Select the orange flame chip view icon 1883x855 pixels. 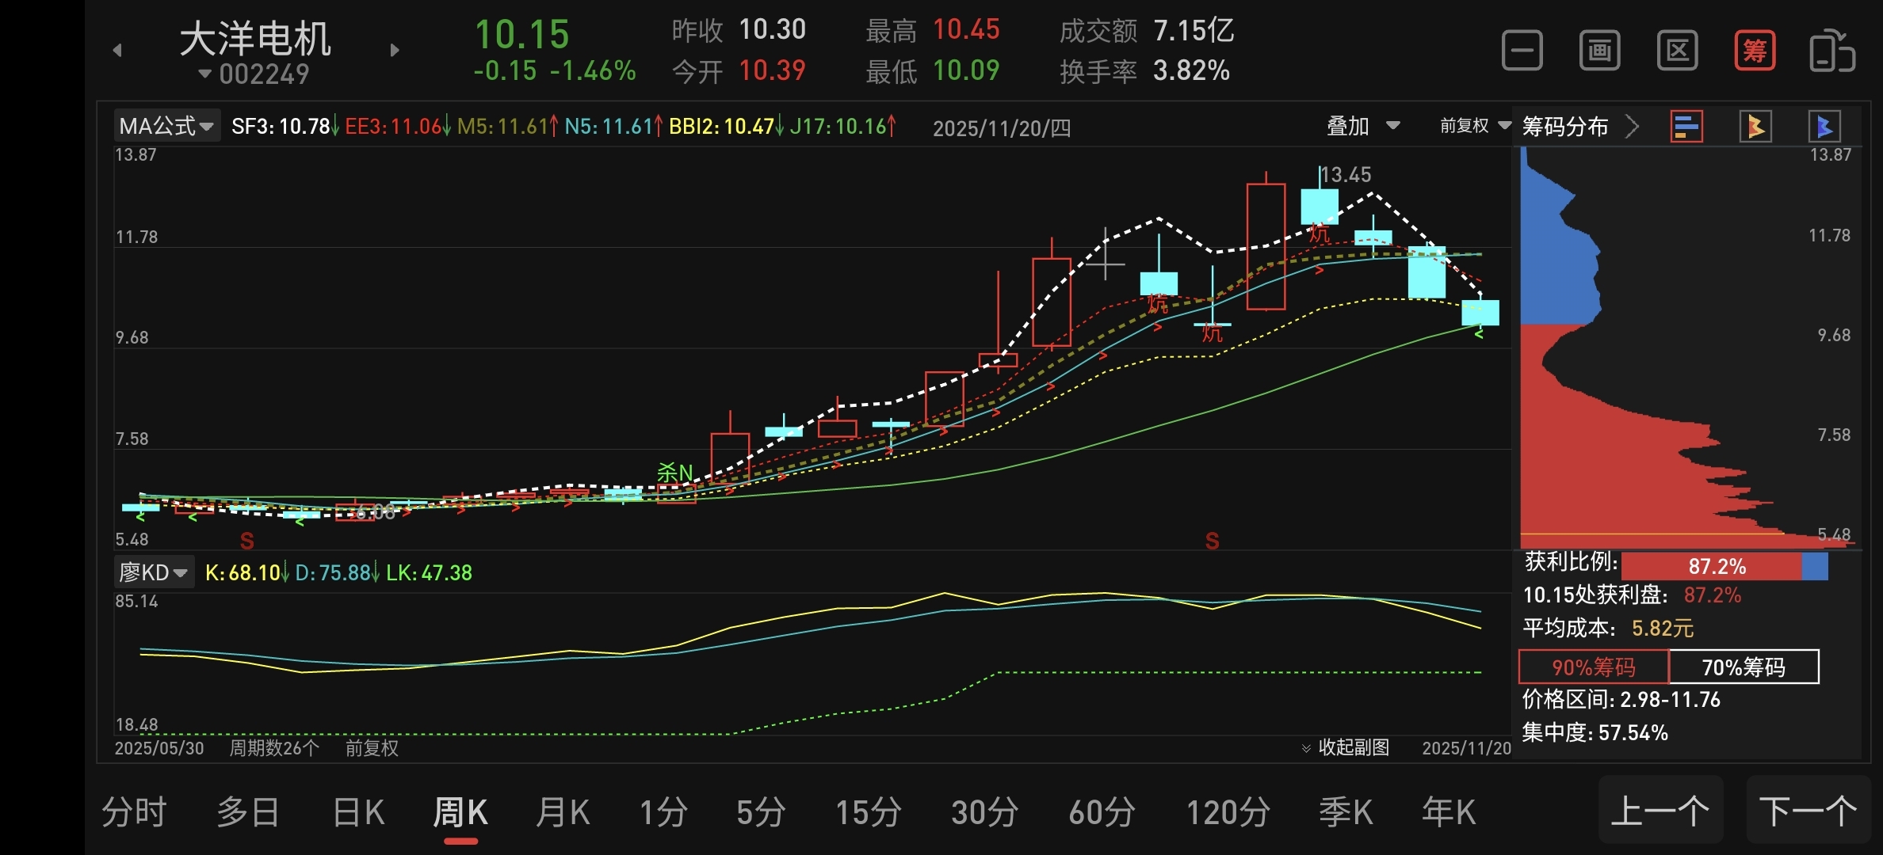tap(1755, 127)
